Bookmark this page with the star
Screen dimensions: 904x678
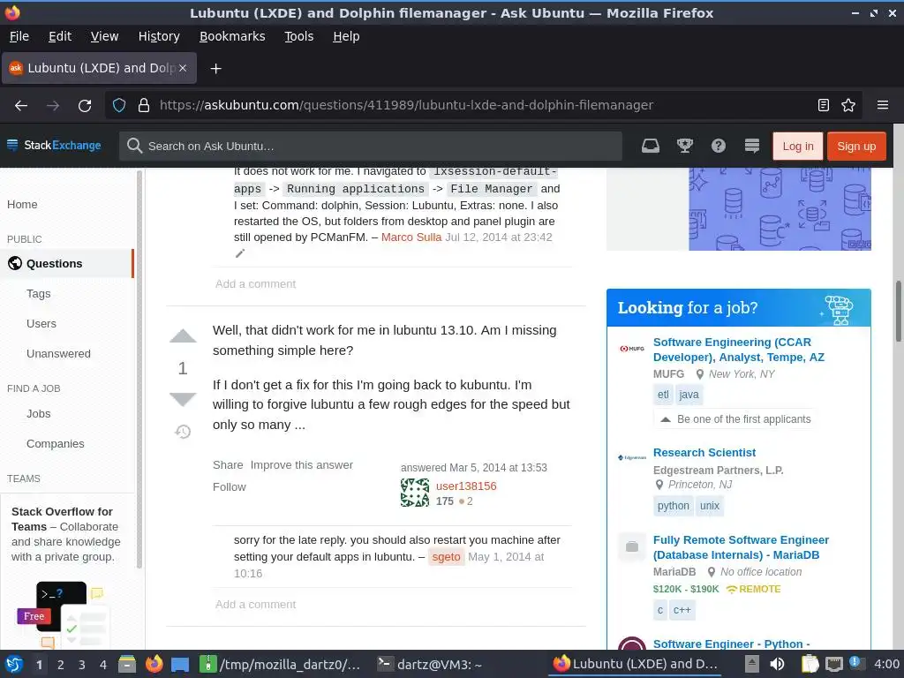pyautogui.click(x=848, y=105)
